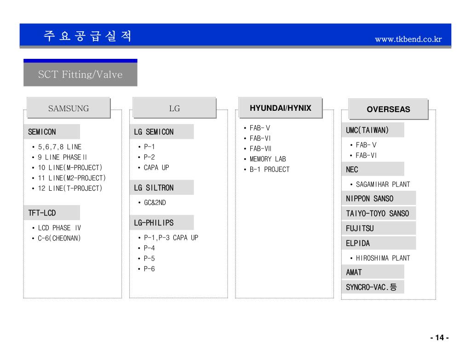Click the page number '- 14 -'
This screenshot has width=471, height=353.
[x=439, y=338]
